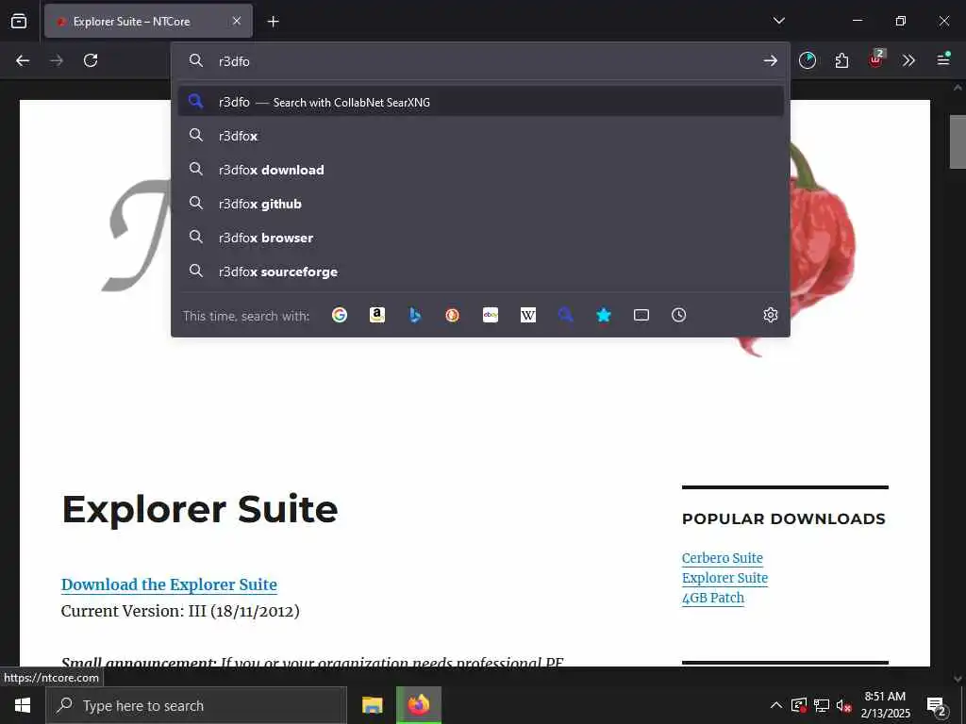This screenshot has height=724, width=966.
Task: Reload the current page
Action: pyautogui.click(x=91, y=60)
